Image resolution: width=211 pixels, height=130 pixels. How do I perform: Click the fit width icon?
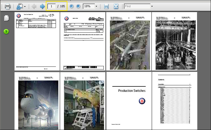coord(106,6)
